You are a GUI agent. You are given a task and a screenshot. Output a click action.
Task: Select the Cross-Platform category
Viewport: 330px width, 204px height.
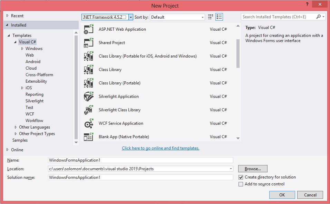39,74
